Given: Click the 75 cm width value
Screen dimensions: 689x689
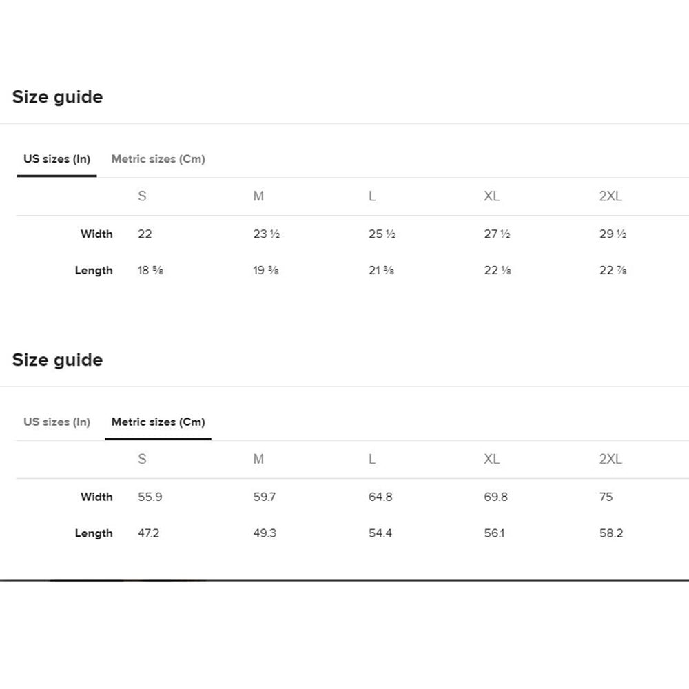Looking at the screenshot, I should (x=606, y=497).
